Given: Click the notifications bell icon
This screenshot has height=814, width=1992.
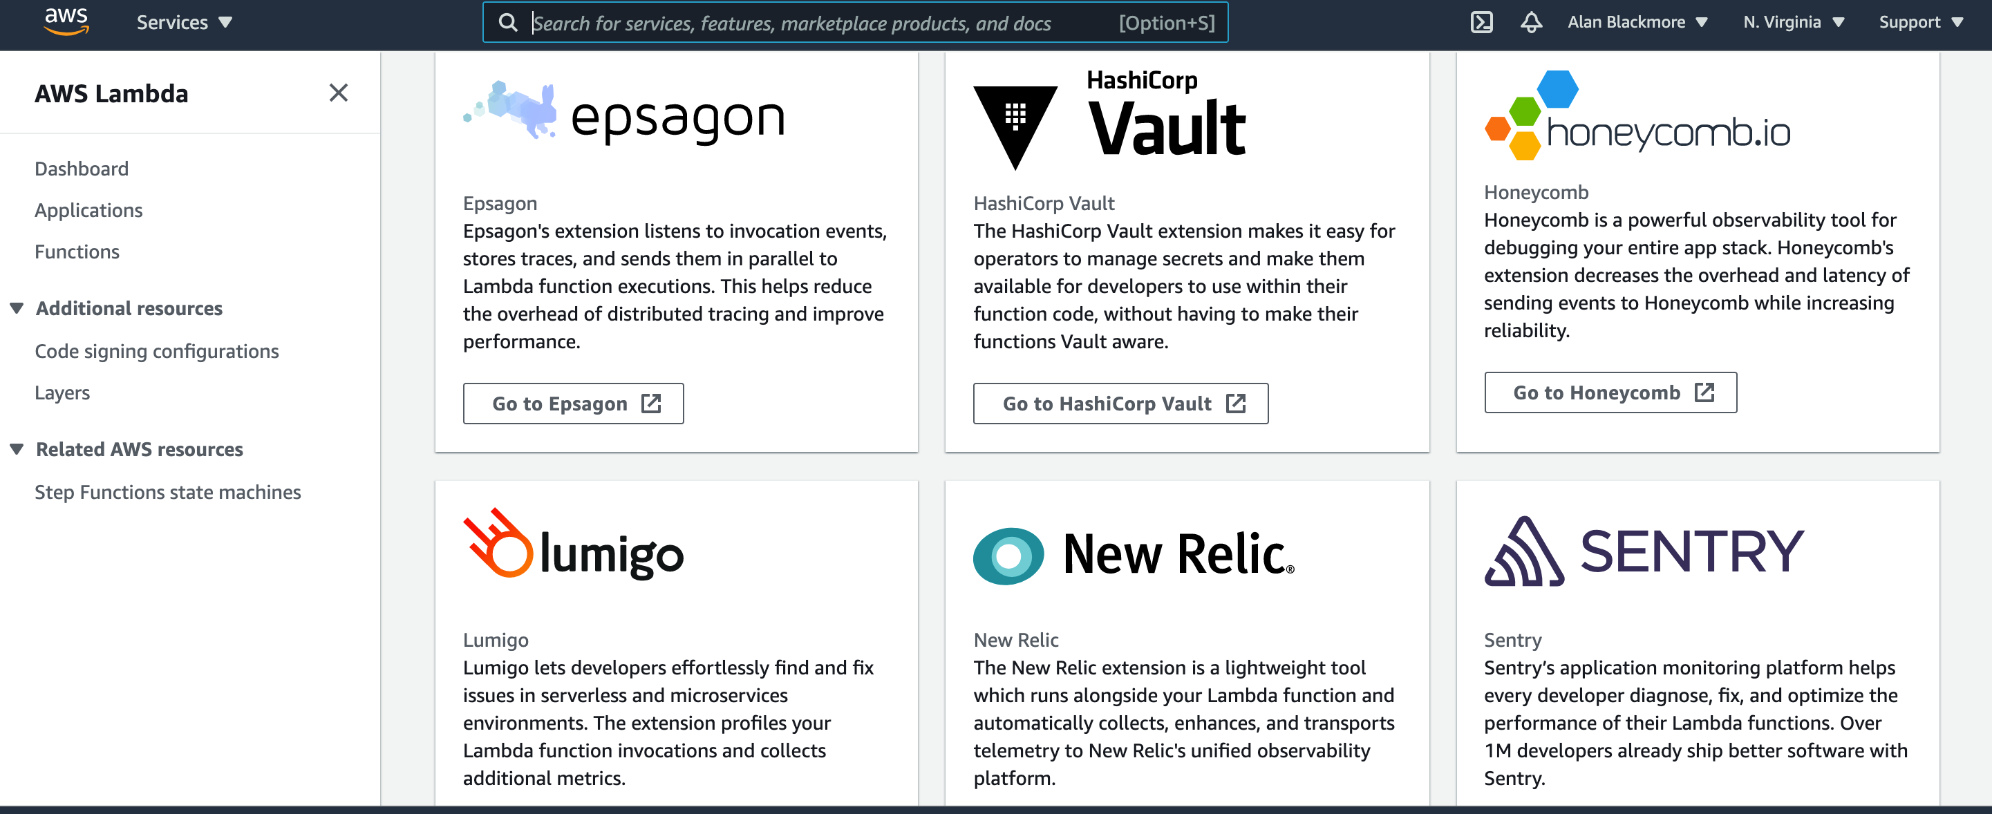Looking at the screenshot, I should pos(1531,22).
